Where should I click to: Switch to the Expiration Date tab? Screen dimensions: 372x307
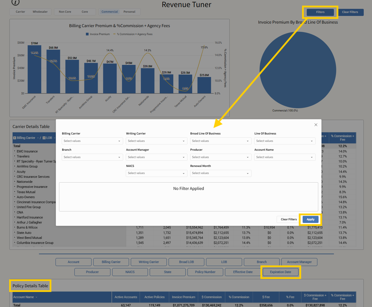pos(280,272)
